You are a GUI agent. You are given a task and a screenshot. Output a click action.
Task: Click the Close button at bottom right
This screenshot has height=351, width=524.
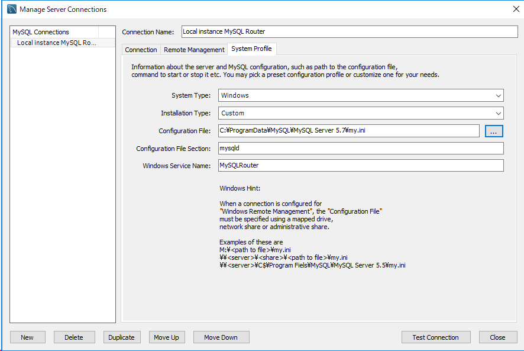[x=498, y=337]
